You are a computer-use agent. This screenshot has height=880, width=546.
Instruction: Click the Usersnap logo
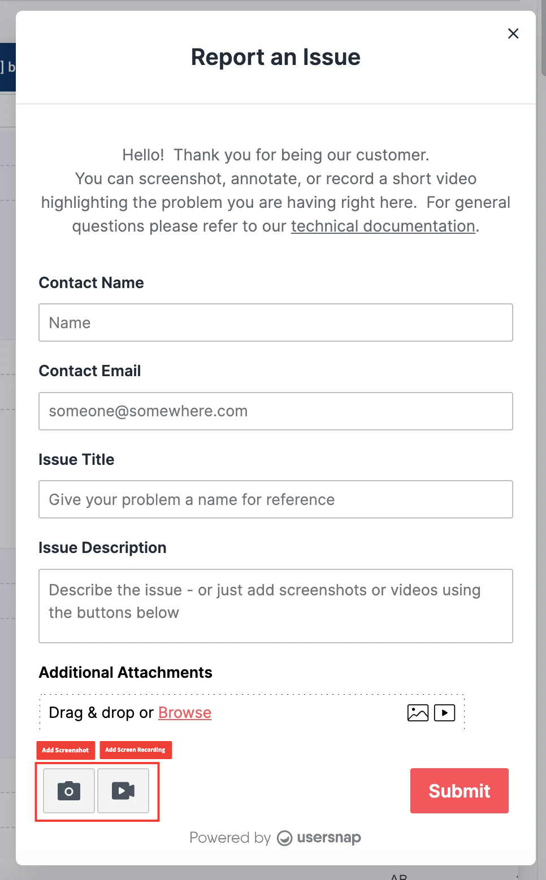(x=319, y=838)
